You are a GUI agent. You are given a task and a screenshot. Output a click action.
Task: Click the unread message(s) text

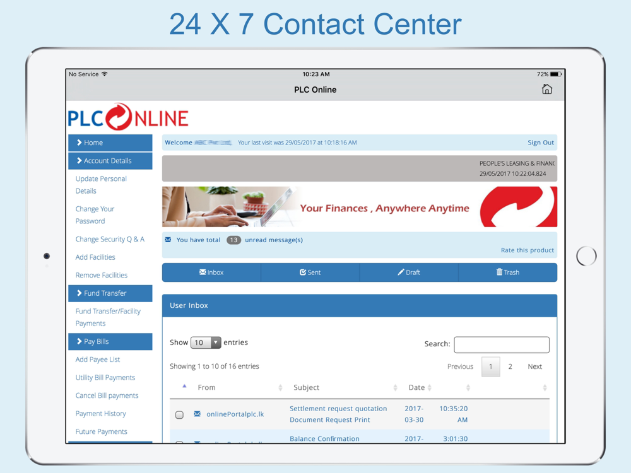tap(274, 240)
